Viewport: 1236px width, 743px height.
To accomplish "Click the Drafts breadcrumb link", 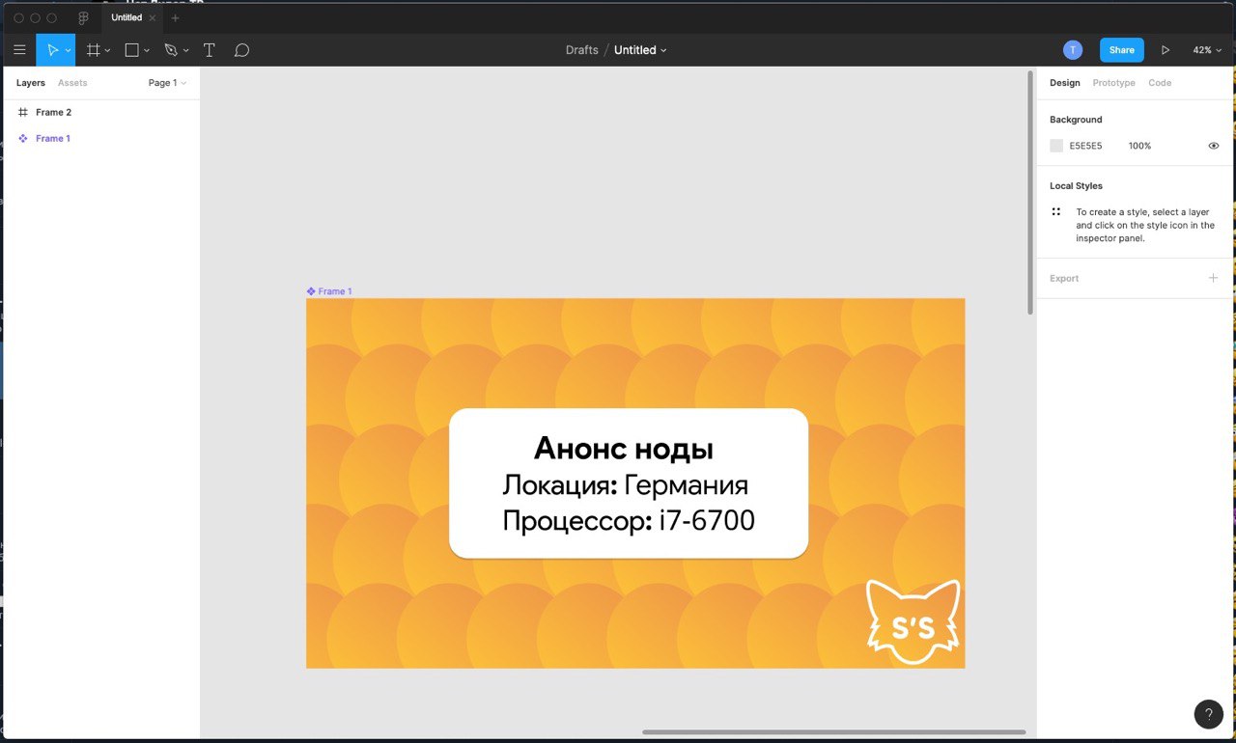I will coord(582,50).
